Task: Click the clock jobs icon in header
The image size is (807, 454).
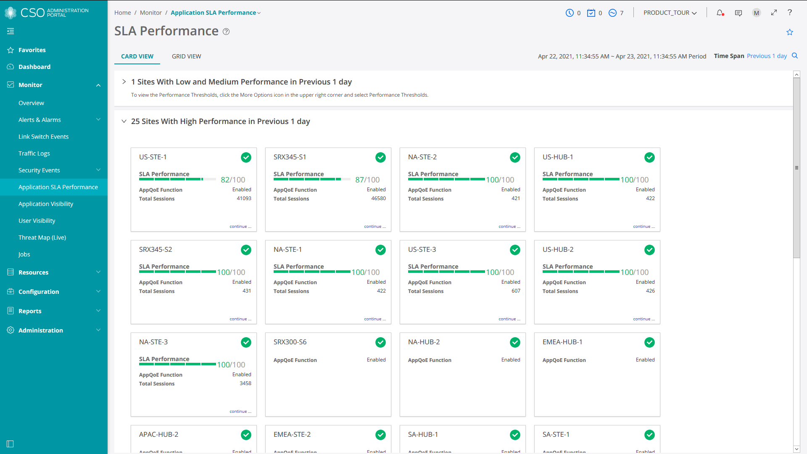Action: pyautogui.click(x=570, y=13)
